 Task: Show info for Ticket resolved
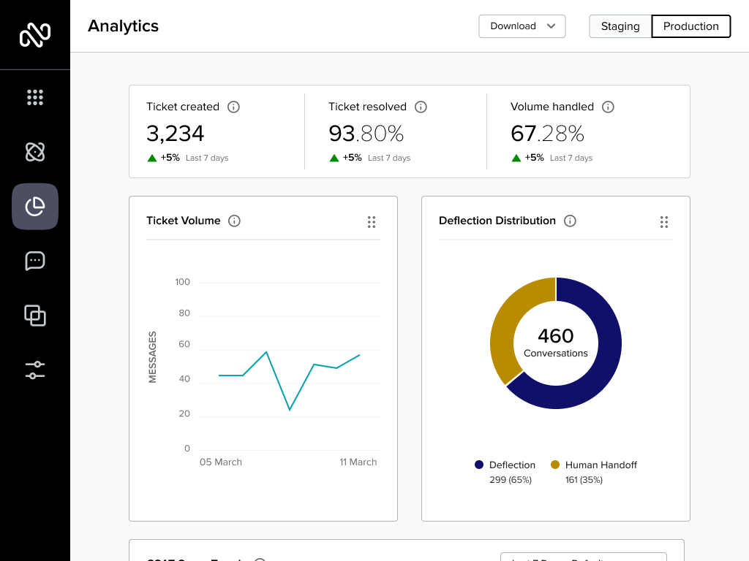421,107
